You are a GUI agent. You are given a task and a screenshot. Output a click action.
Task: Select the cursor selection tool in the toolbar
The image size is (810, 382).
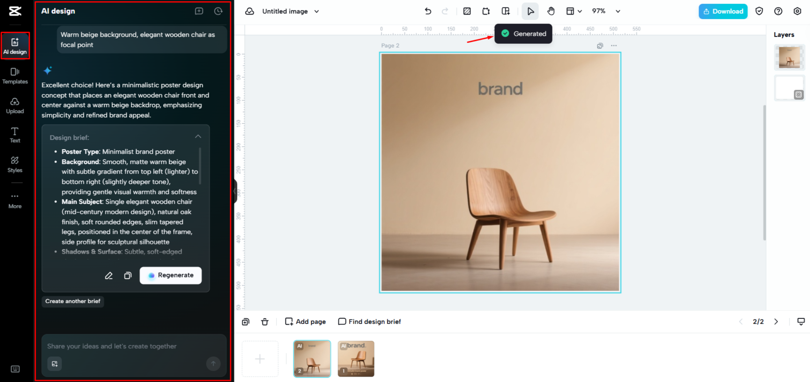coord(530,11)
